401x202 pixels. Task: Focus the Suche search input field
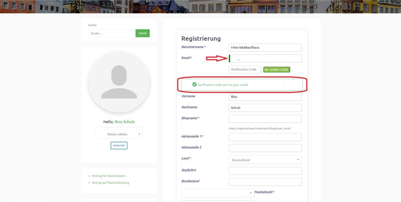(112, 34)
